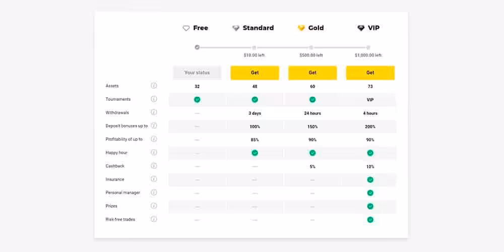The height and width of the screenshot is (252, 504).
Task: Click the VIP Insurance green checkmark
Action: coord(370,179)
